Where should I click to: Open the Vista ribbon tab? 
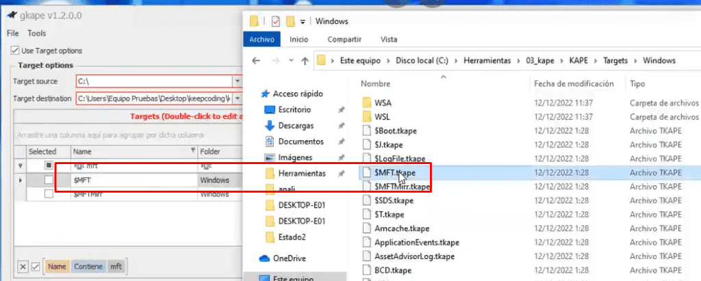tap(389, 40)
